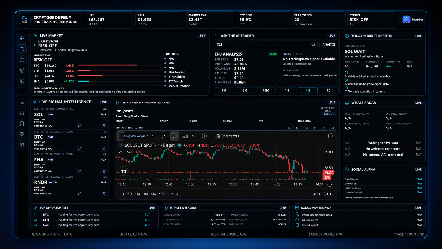
Task: Open the diamond sidebar icon
Action: [x=22, y=134]
